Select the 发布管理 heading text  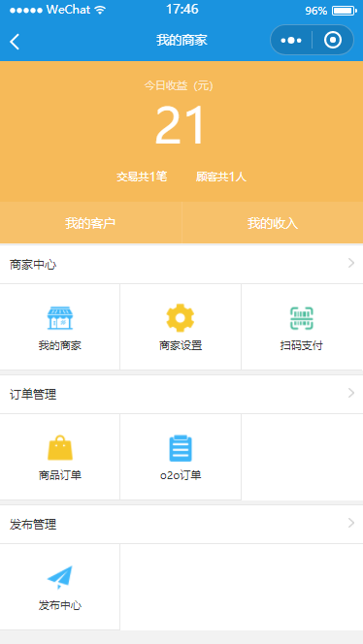point(33,525)
